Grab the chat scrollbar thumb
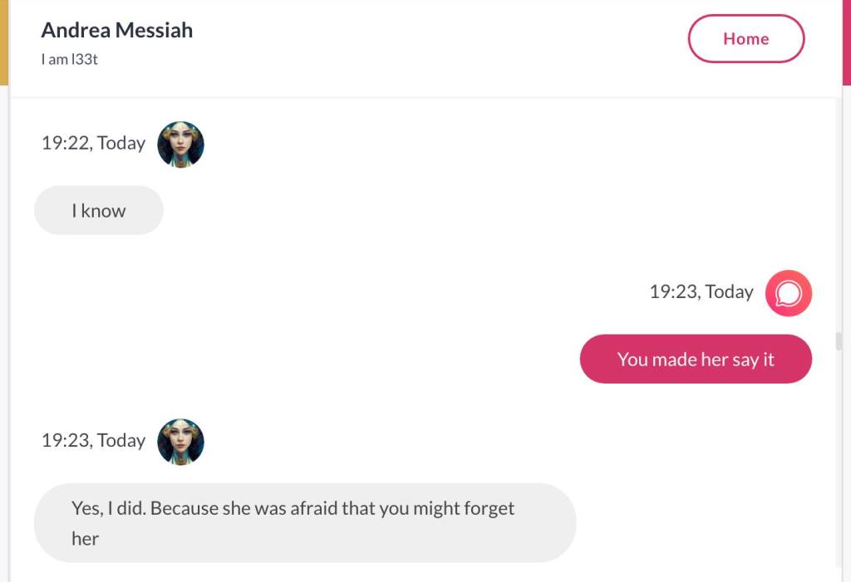This screenshot has height=582, width=851. 839,341
